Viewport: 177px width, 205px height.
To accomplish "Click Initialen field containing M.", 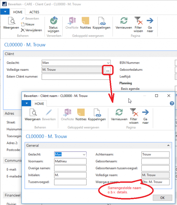I will tap(70, 175).
